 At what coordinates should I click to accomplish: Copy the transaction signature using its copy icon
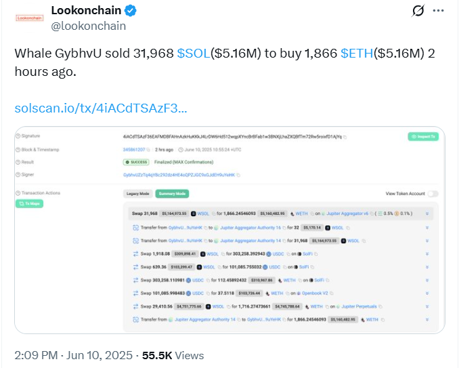coord(345,136)
